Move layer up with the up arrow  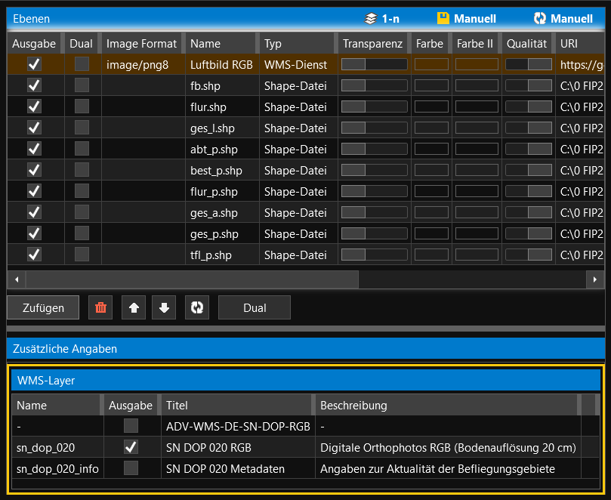pyautogui.click(x=133, y=307)
